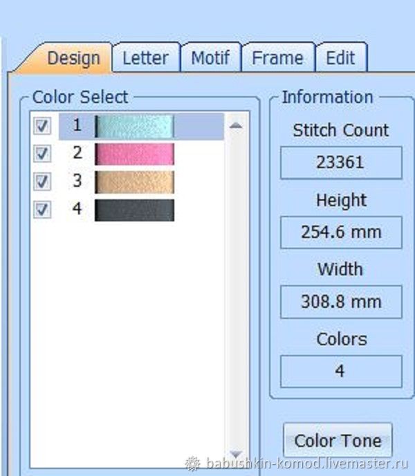The image size is (415, 476).
Task: Click the Colors count field
Action: (341, 372)
